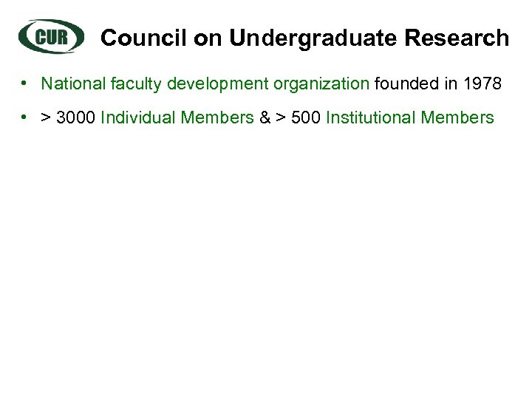Click the word 'Research' in the title
The image size is (532, 399).
coord(460,38)
